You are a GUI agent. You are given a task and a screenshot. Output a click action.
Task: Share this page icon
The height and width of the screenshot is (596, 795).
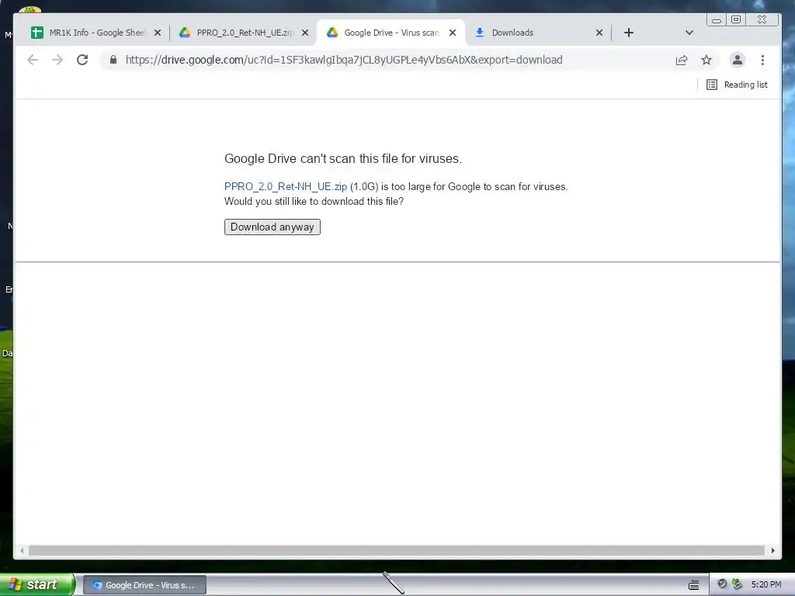click(x=682, y=60)
